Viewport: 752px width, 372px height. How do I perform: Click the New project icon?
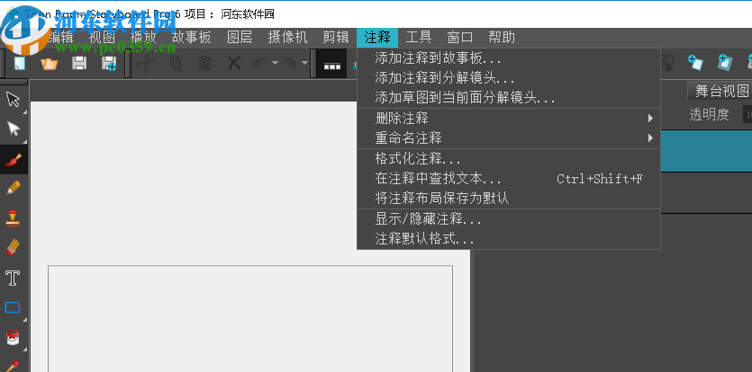pos(19,63)
